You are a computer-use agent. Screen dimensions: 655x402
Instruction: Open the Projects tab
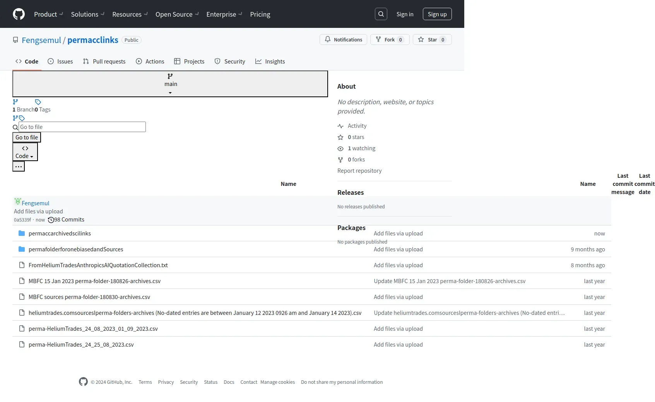click(x=189, y=62)
